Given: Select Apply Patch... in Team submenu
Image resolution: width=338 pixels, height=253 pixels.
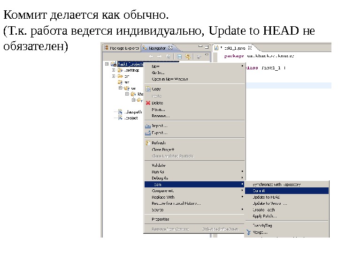Looking at the screenshot, I should 287,216.
